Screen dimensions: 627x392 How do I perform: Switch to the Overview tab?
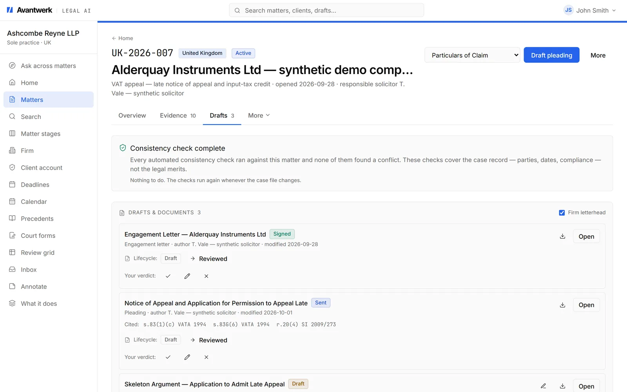click(132, 115)
